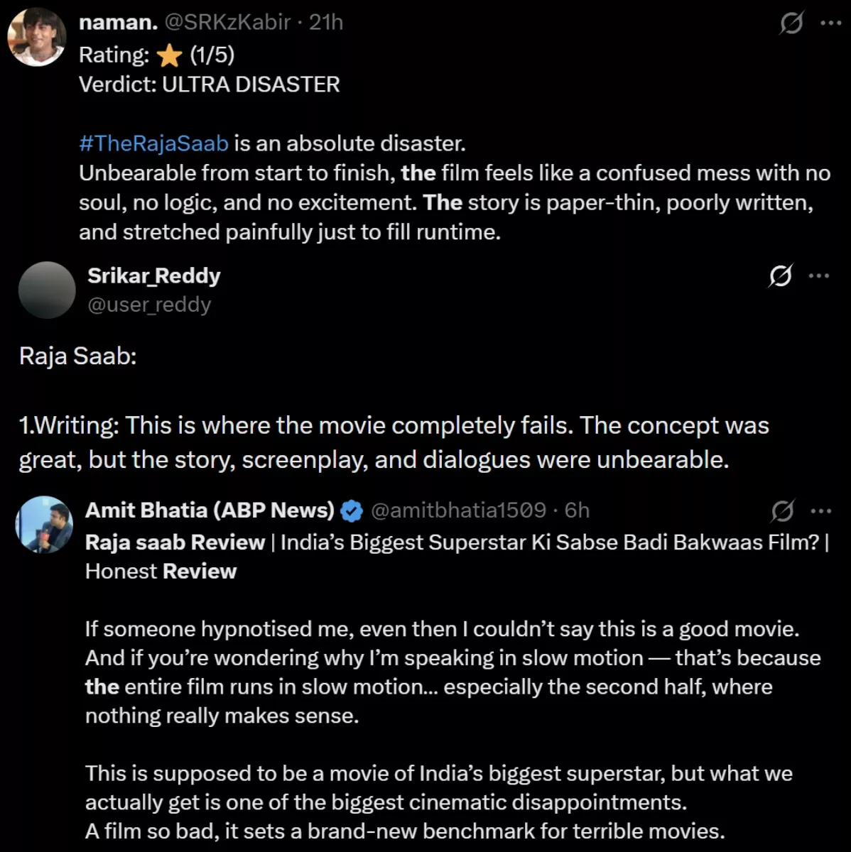Click the 6h timestamp on Amit's post

(577, 510)
